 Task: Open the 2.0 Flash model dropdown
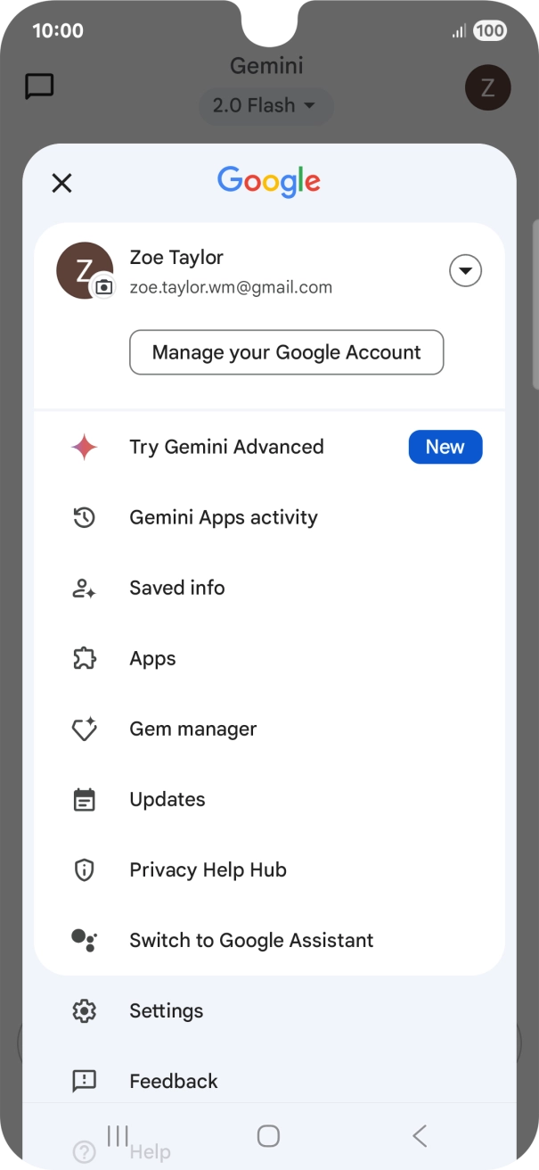click(265, 105)
